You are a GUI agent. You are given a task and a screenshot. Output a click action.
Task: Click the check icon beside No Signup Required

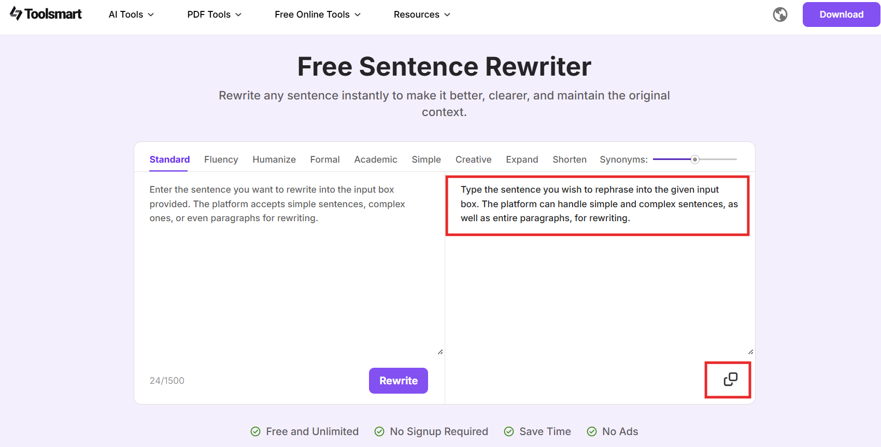pyautogui.click(x=379, y=431)
